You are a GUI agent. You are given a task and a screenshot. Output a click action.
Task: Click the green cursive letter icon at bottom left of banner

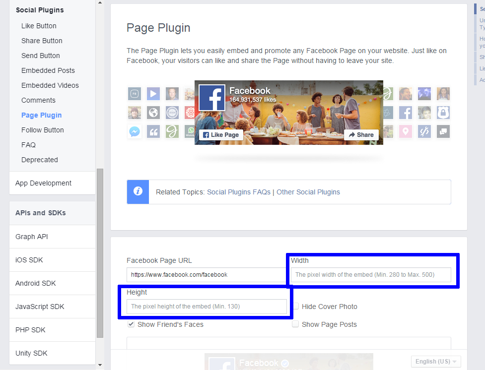tap(172, 131)
